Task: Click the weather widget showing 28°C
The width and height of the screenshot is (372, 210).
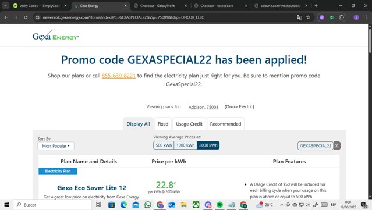Action: (x=264, y=205)
